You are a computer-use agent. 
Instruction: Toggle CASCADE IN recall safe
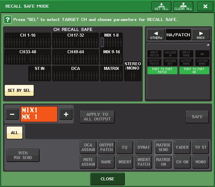click(x=170, y=54)
